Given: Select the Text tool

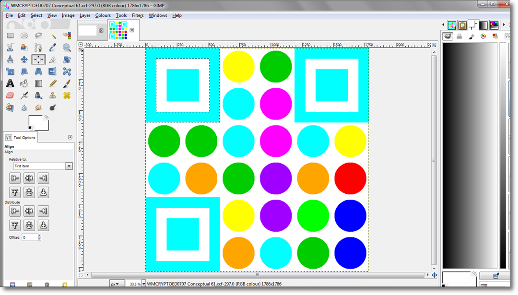Looking at the screenshot, I should tap(10, 83).
